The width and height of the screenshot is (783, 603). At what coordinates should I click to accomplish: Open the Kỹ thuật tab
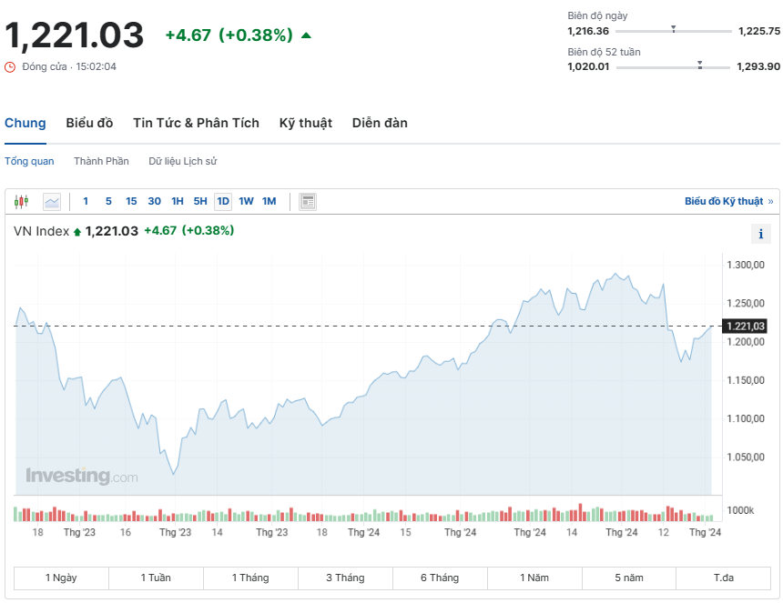305,123
